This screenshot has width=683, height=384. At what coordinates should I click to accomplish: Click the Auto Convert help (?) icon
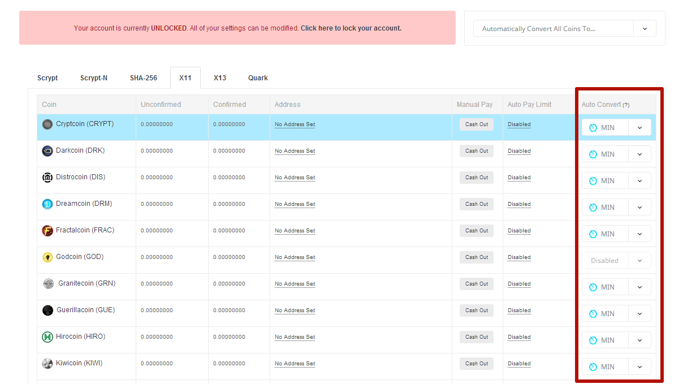click(x=626, y=105)
